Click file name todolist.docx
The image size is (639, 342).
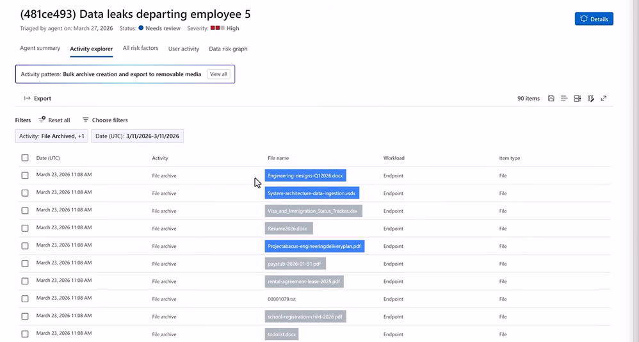point(282,334)
